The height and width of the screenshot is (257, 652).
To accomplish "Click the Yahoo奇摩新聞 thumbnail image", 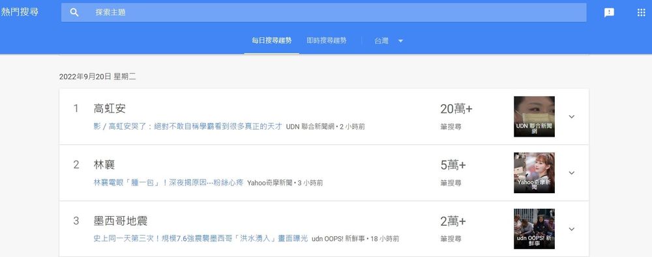I will tap(534, 172).
